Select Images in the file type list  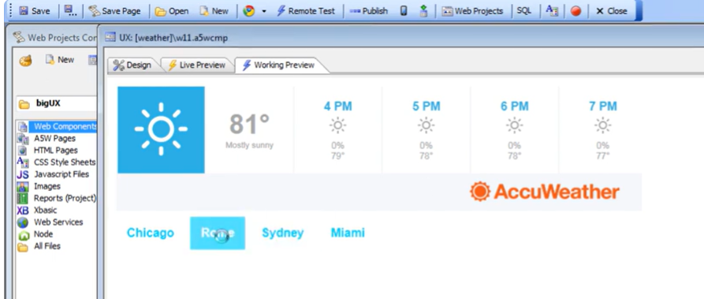(47, 186)
